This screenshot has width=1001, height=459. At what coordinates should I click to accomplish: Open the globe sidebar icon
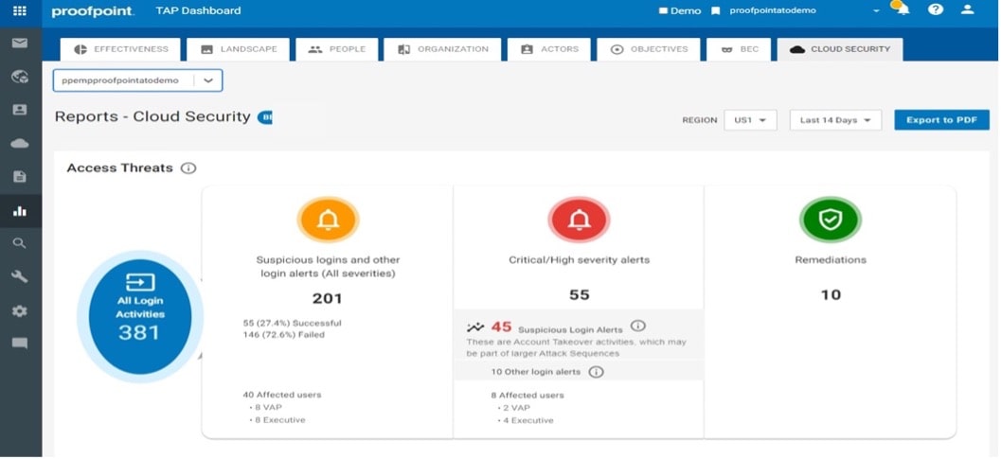20,77
